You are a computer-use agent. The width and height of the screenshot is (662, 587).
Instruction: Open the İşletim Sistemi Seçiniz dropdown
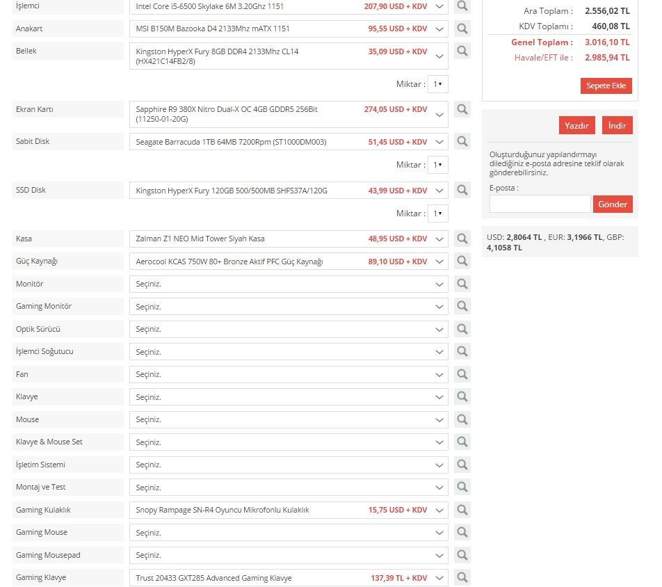tap(289, 465)
